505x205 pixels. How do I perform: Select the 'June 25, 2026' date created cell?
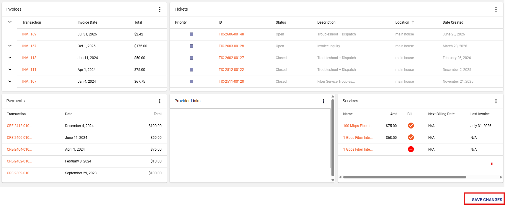coord(454,34)
